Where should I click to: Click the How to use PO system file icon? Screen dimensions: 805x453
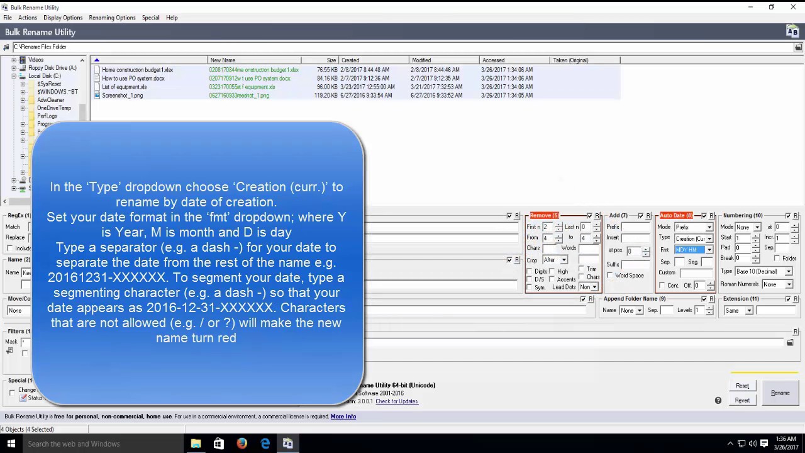(97, 79)
